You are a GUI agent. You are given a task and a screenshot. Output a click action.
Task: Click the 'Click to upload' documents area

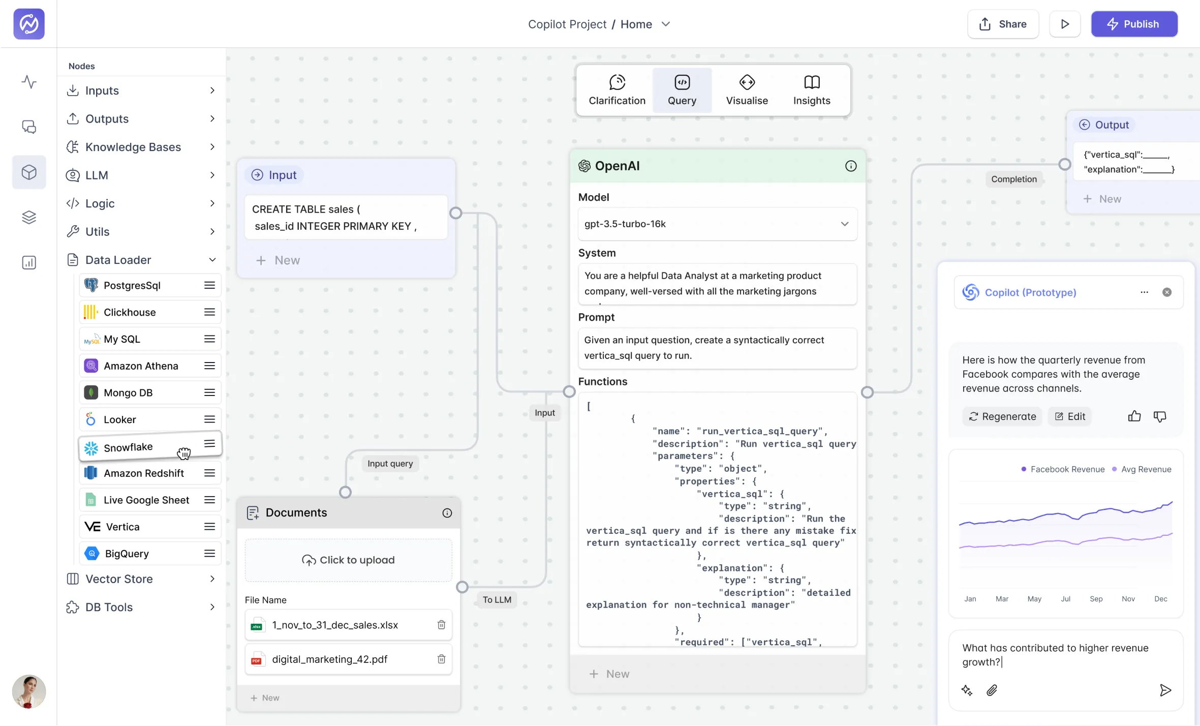(348, 560)
